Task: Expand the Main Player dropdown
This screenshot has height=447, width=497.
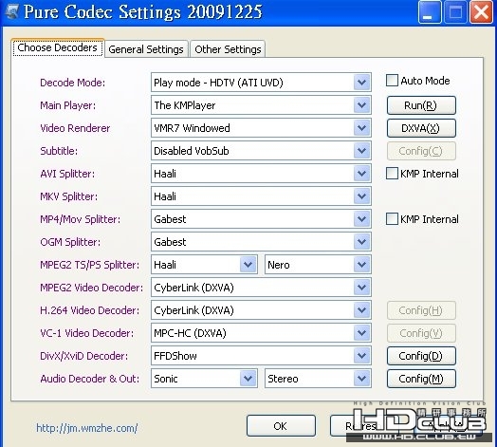Action: (261, 105)
